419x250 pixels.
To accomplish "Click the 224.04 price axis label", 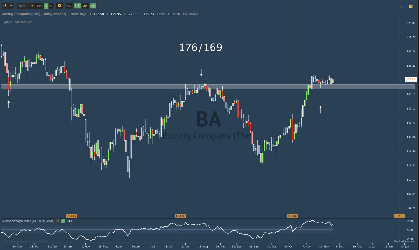I will pos(411,23).
